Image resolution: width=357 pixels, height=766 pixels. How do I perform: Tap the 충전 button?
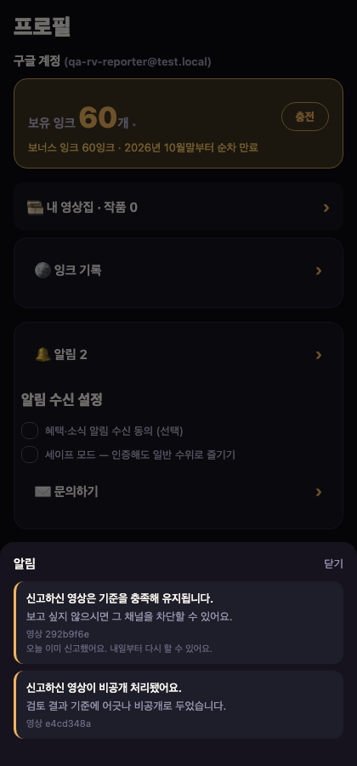click(305, 117)
